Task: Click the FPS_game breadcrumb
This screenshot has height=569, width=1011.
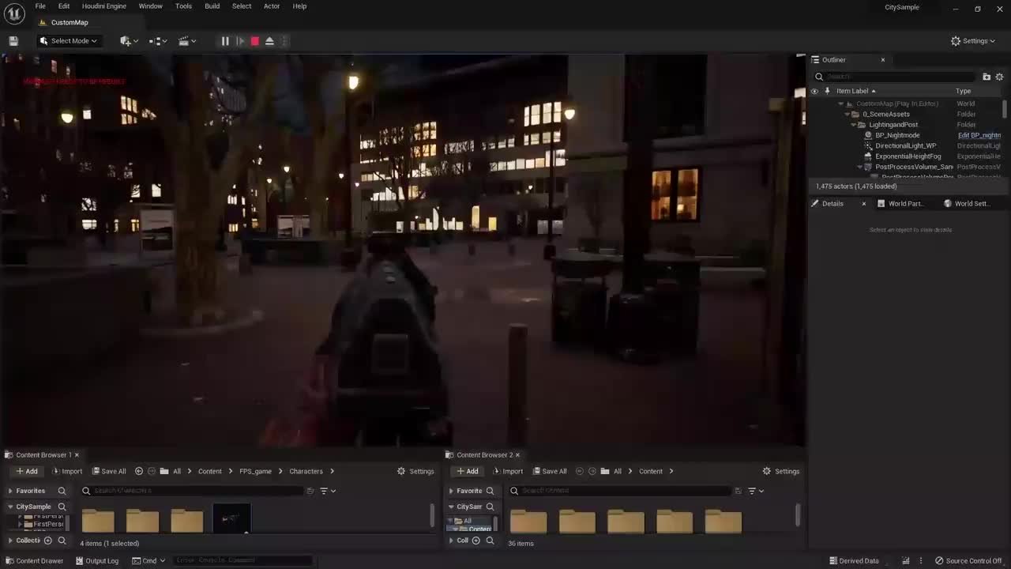Action: [255, 472]
